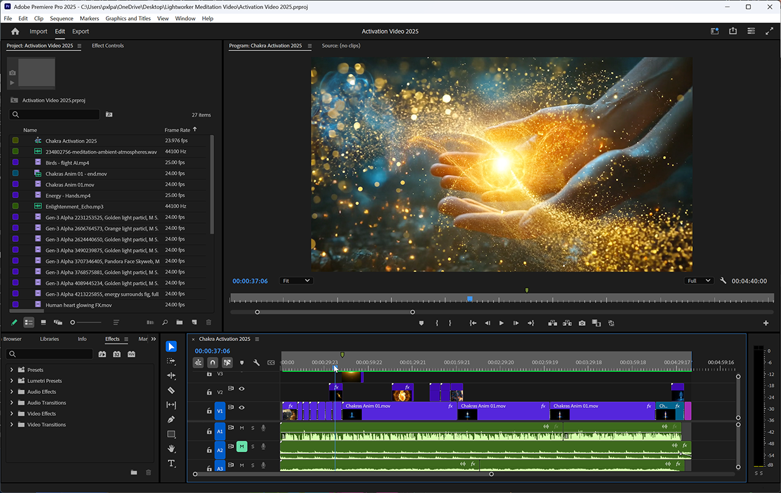Select Energy - Hands.mp4 in project bin
Image resolution: width=781 pixels, height=493 pixels.
[67, 196]
